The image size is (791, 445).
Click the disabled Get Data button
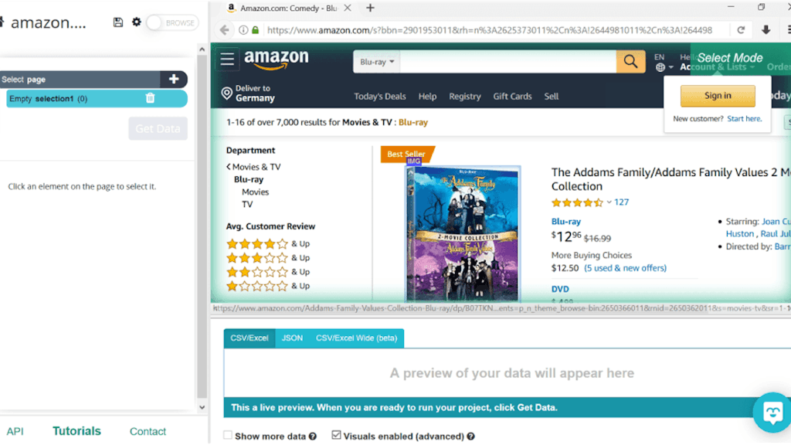click(x=158, y=129)
